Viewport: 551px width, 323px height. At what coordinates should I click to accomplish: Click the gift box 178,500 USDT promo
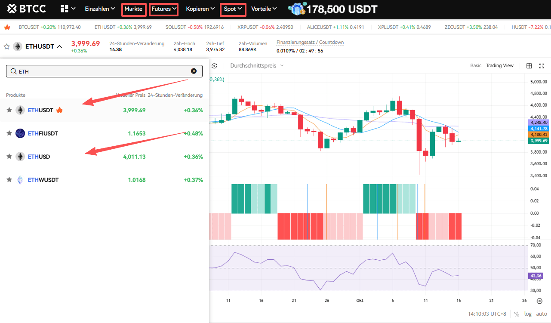click(333, 9)
